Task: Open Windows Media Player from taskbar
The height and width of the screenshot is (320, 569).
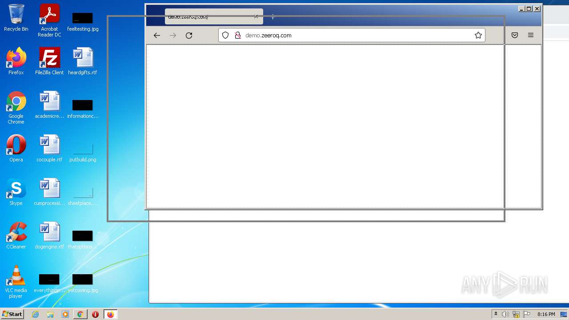Action: tap(65, 314)
